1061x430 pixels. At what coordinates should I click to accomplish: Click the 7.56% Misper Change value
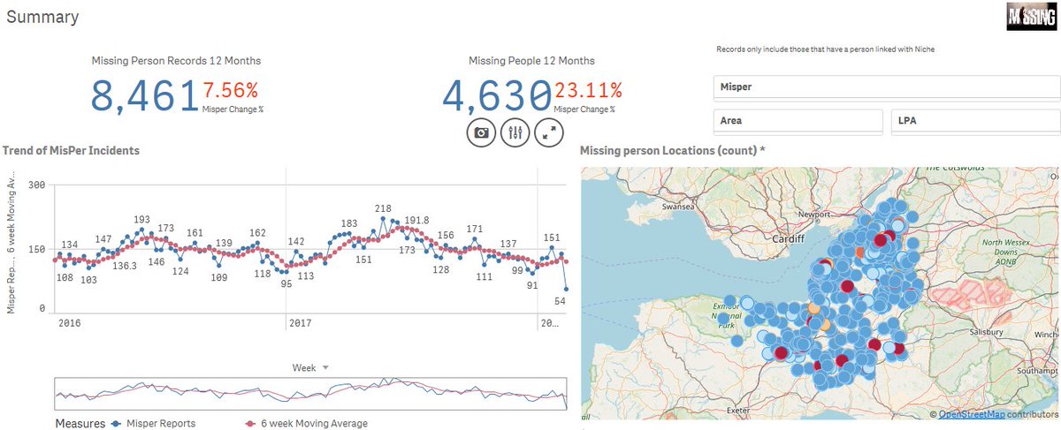[x=230, y=90]
